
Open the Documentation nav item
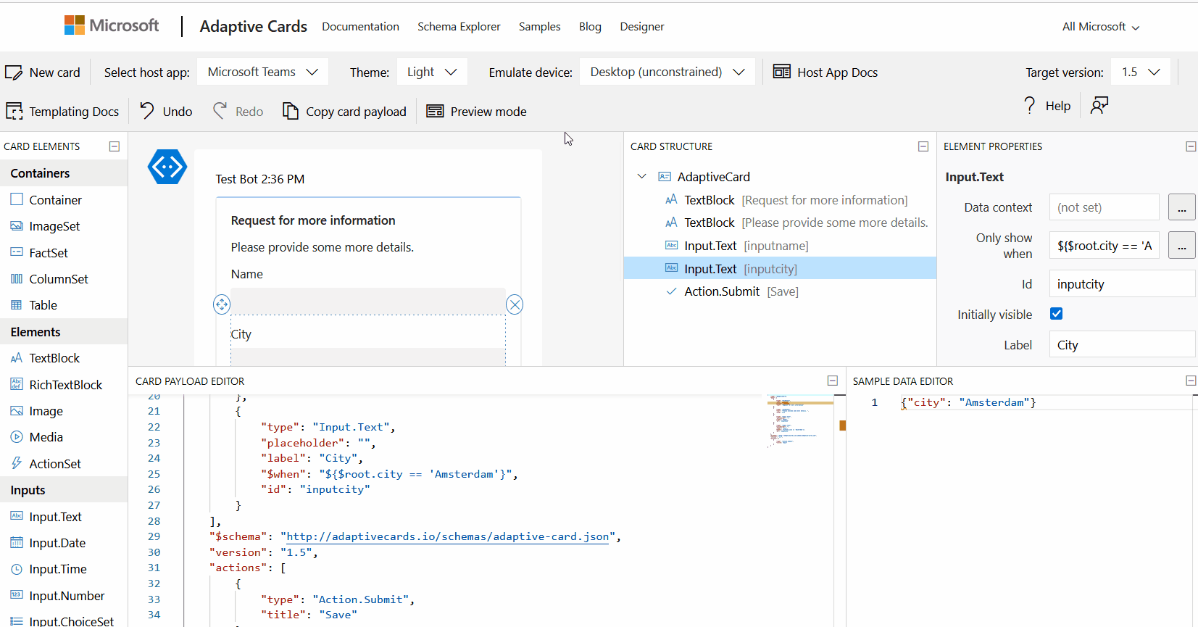pos(360,26)
